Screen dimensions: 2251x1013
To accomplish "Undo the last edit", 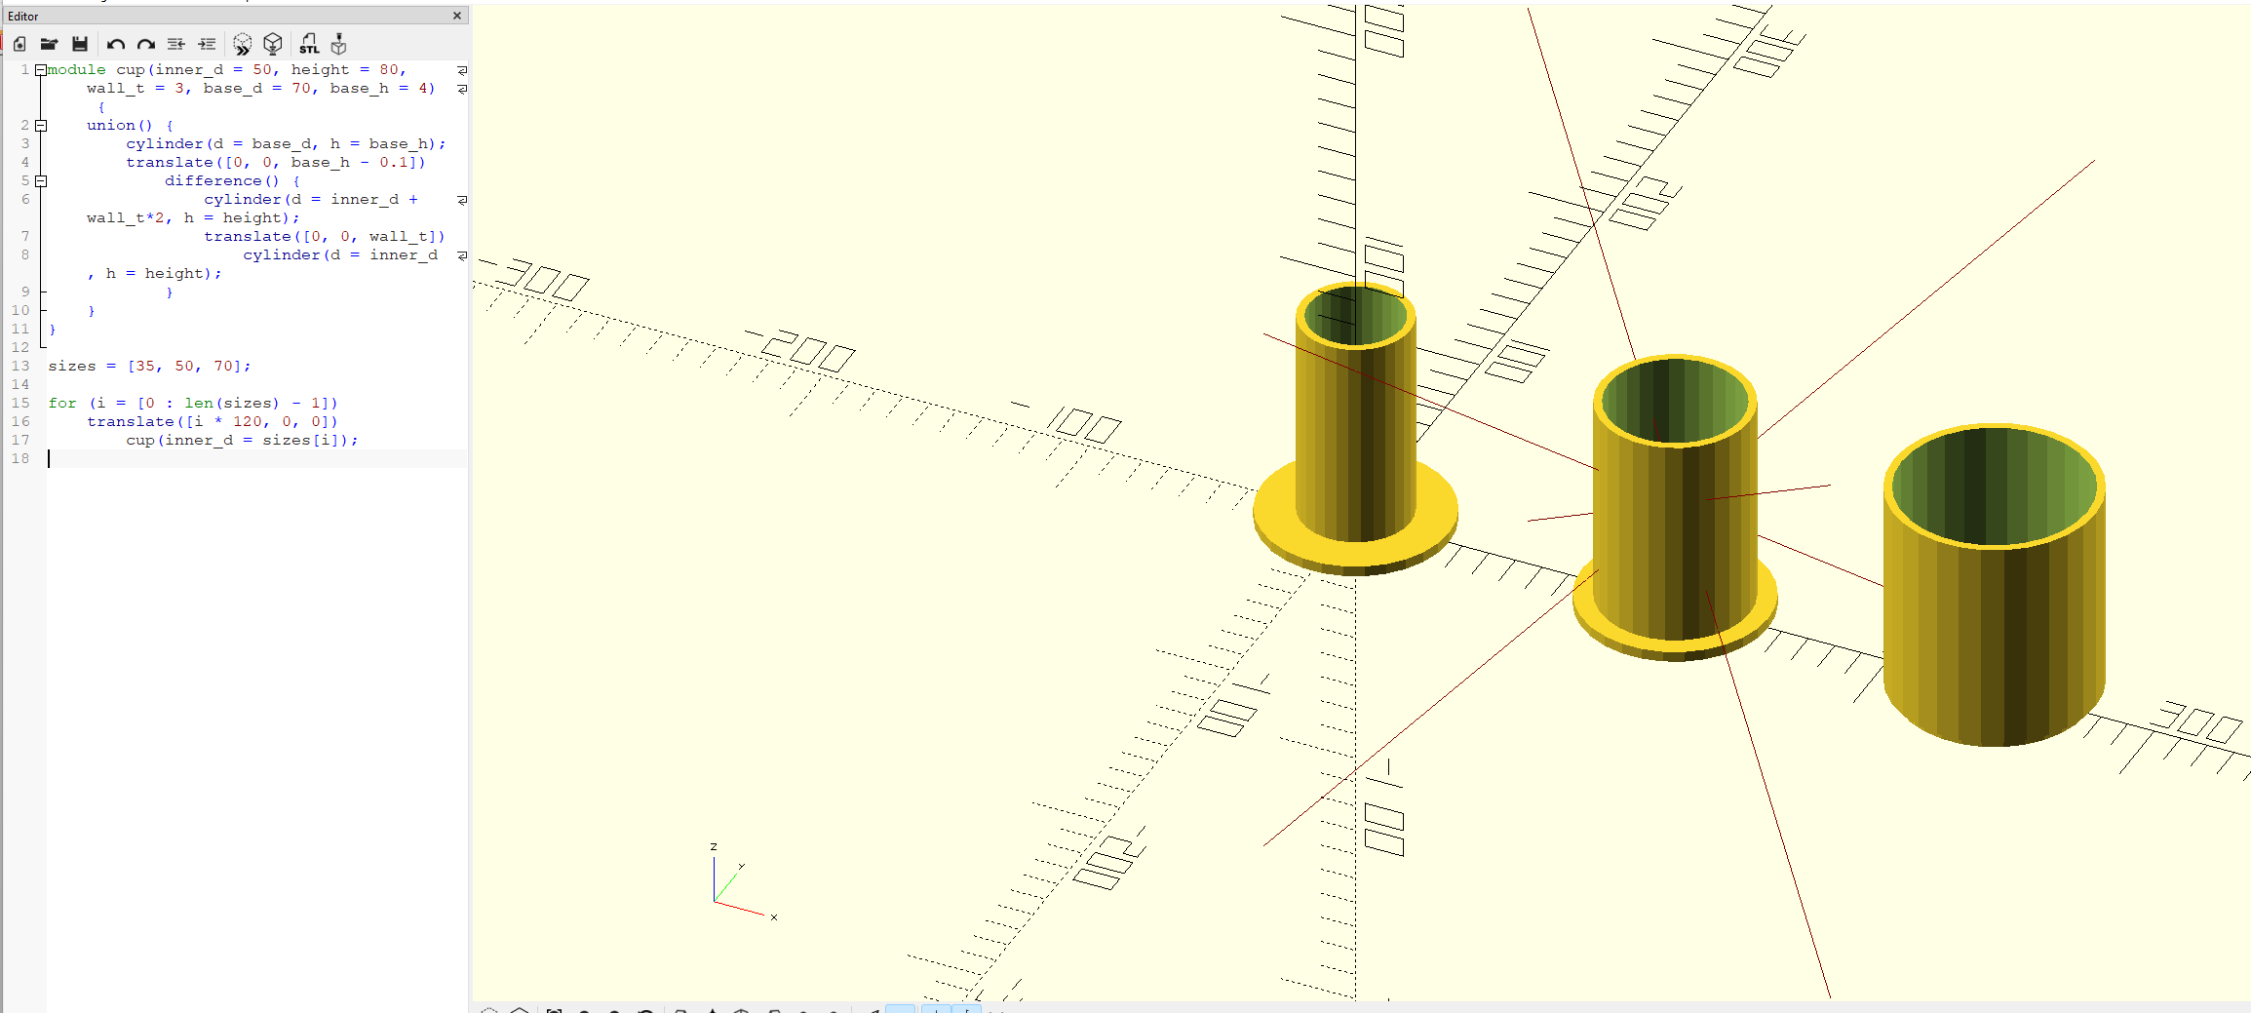I will click(x=116, y=44).
